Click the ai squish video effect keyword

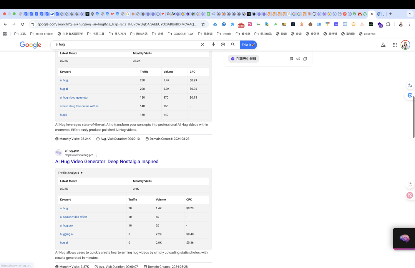(x=73, y=217)
